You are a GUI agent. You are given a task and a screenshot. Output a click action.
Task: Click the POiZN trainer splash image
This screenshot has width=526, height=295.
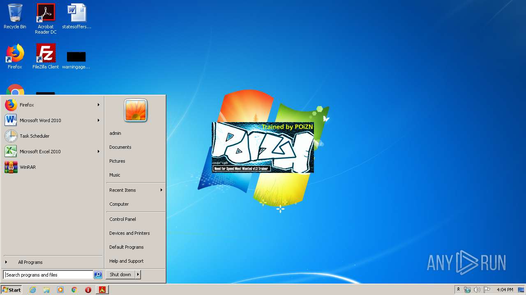(263, 147)
